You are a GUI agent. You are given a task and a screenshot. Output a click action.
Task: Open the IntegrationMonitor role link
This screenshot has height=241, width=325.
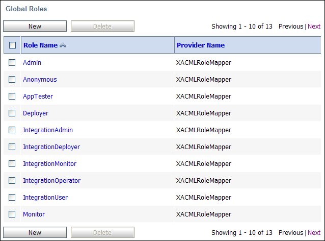(50, 164)
